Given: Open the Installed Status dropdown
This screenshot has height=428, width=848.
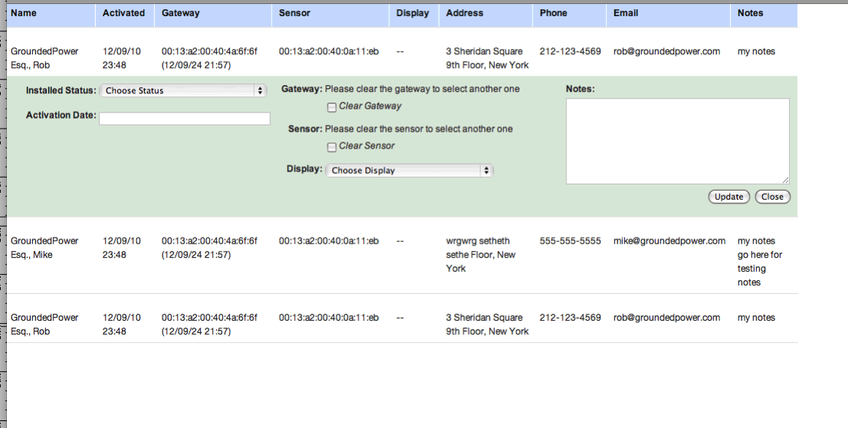Looking at the screenshot, I should [x=182, y=90].
